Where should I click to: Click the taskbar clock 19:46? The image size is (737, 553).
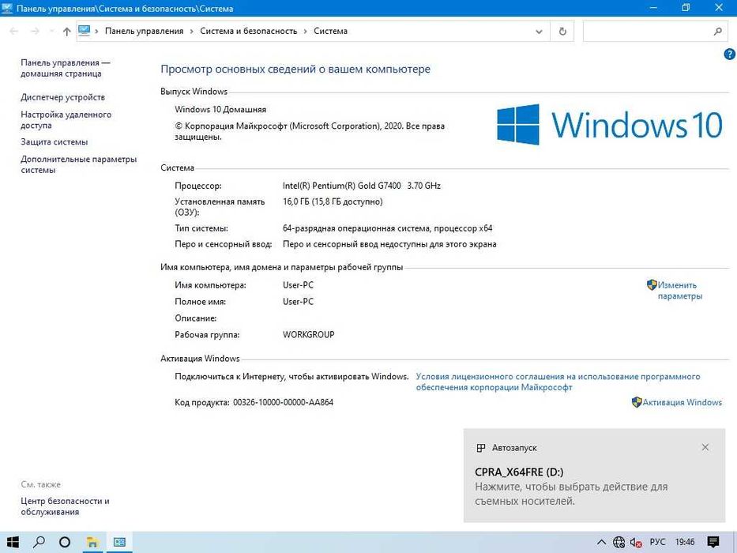tap(685, 542)
